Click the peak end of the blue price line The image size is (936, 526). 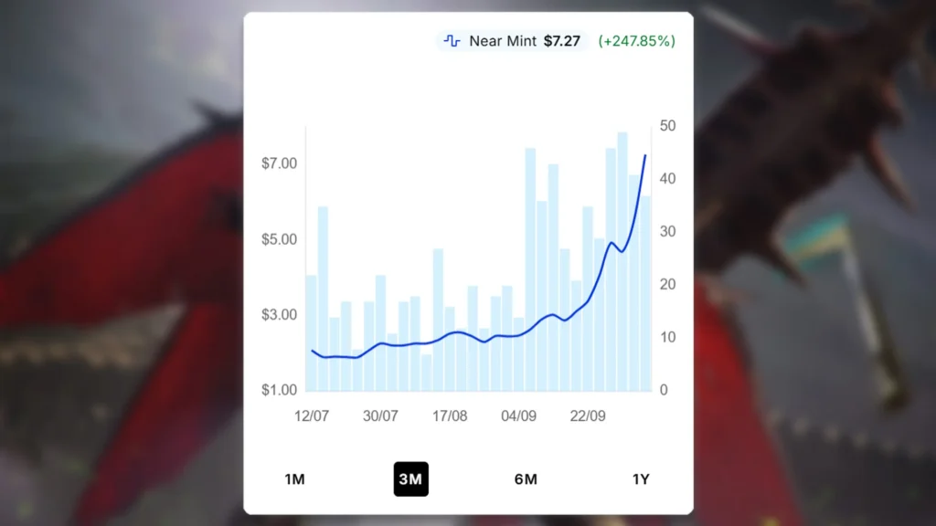coord(645,156)
